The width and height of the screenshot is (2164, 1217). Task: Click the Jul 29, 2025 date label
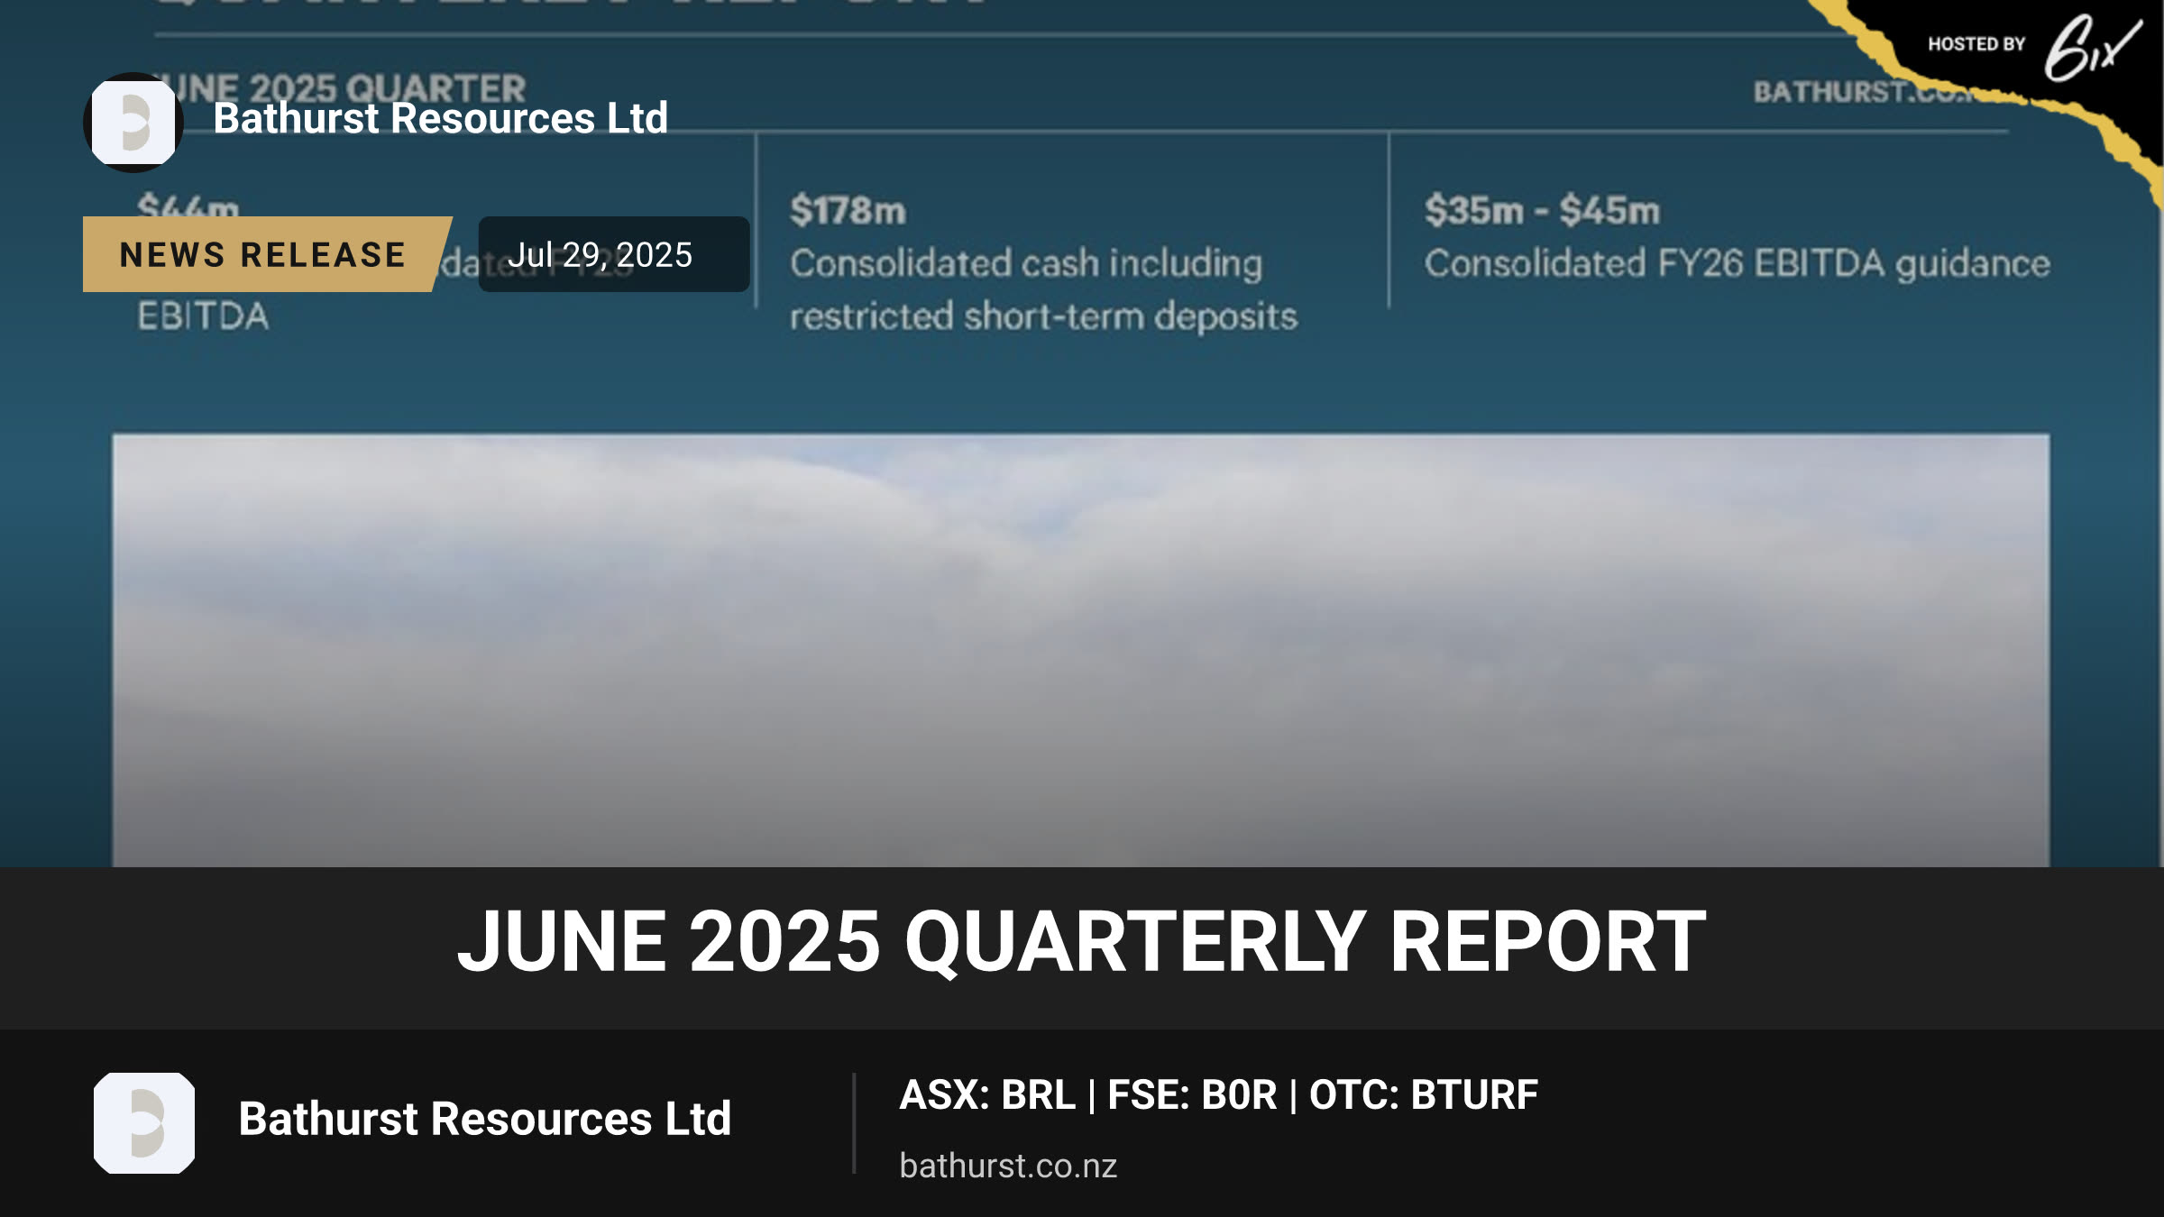tap(614, 254)
